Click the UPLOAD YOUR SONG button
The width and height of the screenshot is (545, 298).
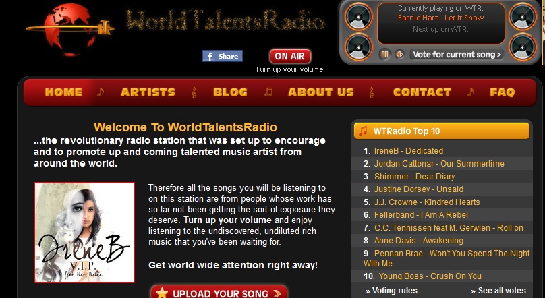(219, 293)
